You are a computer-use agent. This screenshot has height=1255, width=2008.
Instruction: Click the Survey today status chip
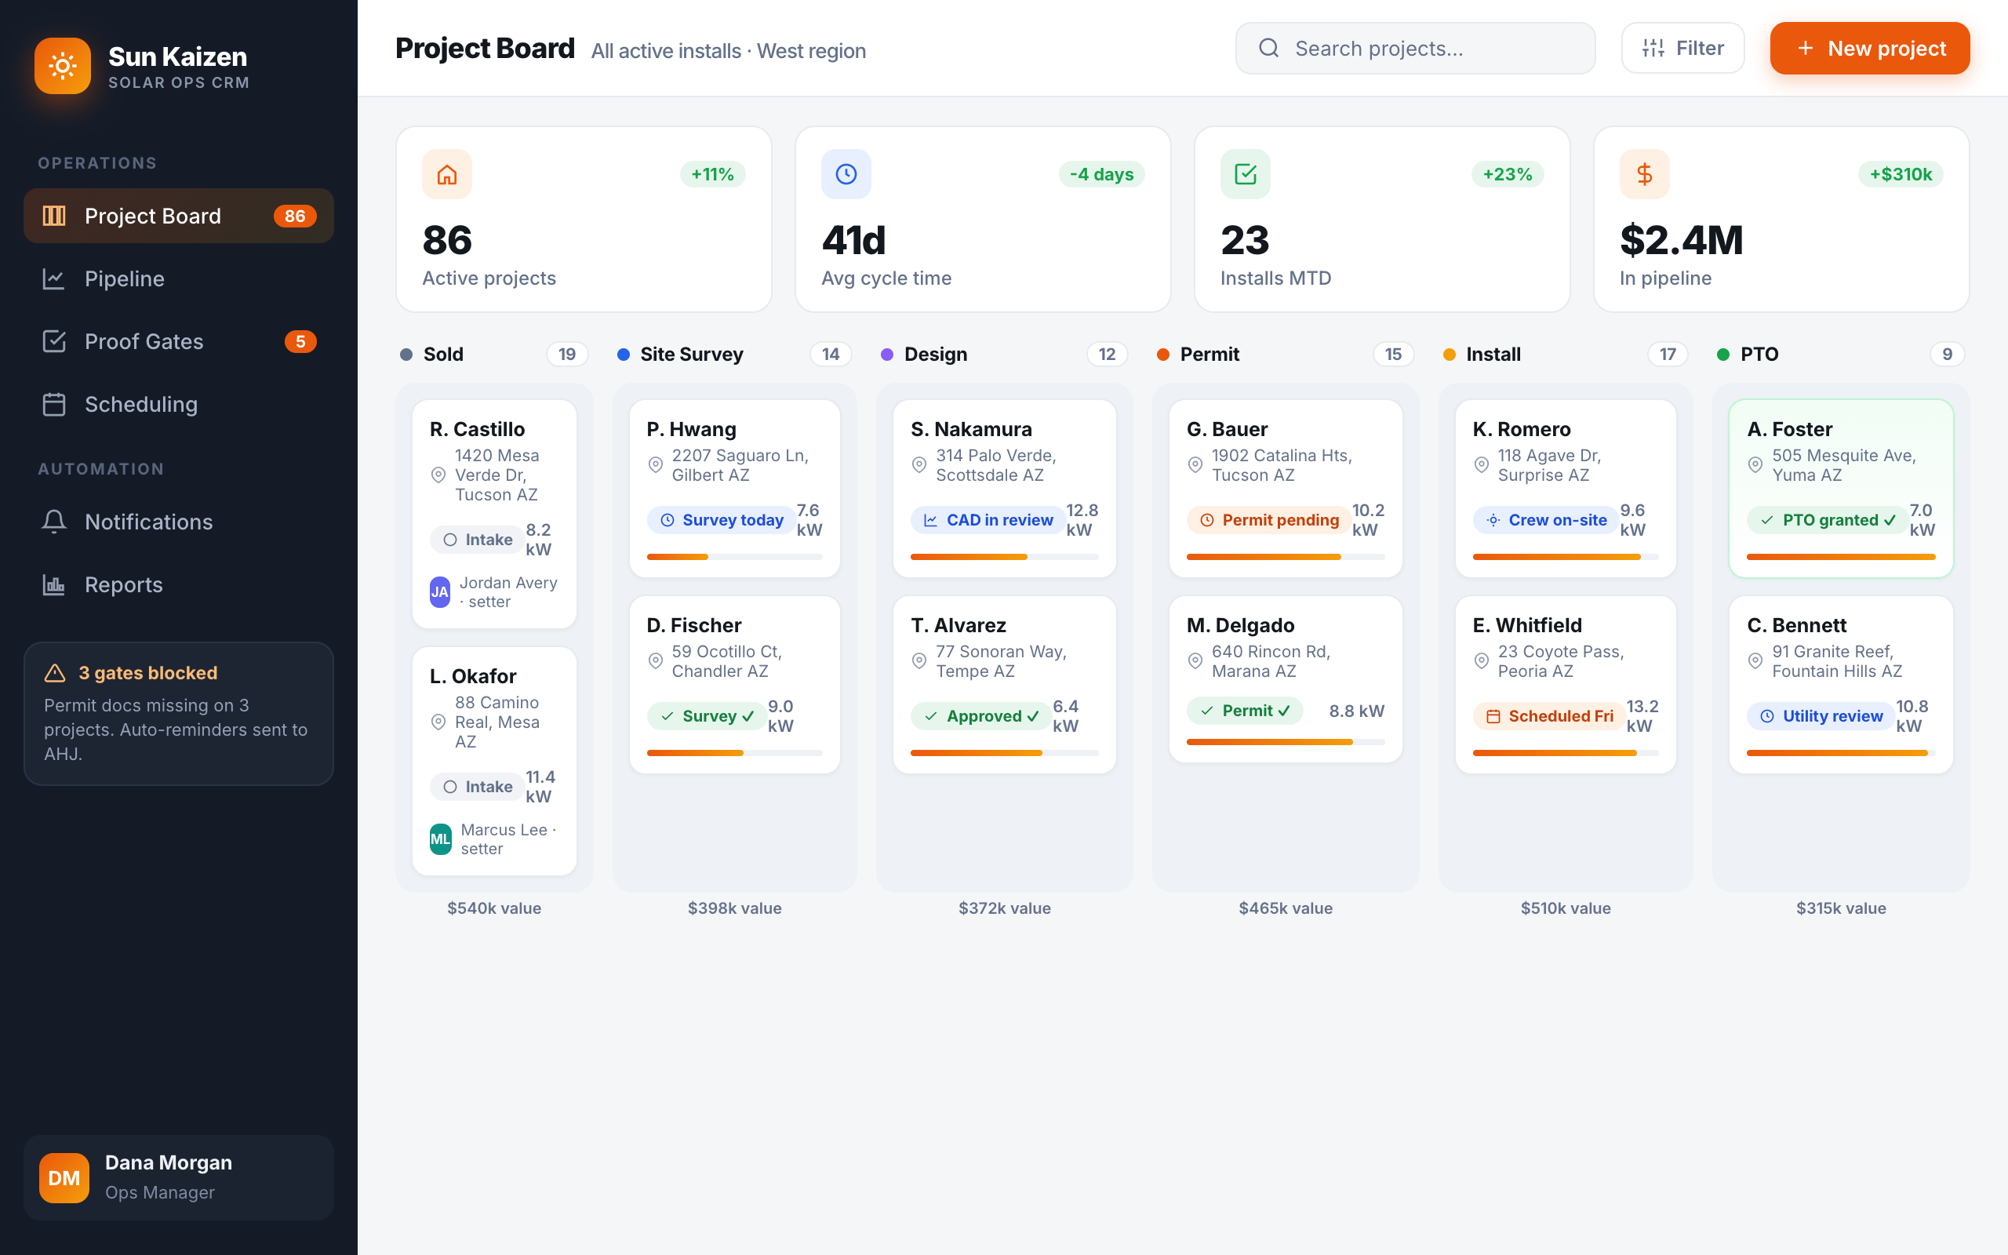coord(721,519)
